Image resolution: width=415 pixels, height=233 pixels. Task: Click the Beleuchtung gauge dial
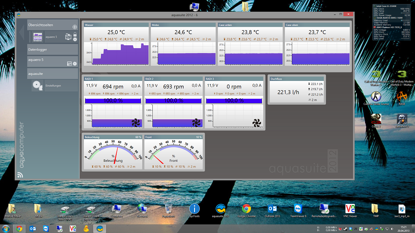pyautogui.click(x=113, y=155)
